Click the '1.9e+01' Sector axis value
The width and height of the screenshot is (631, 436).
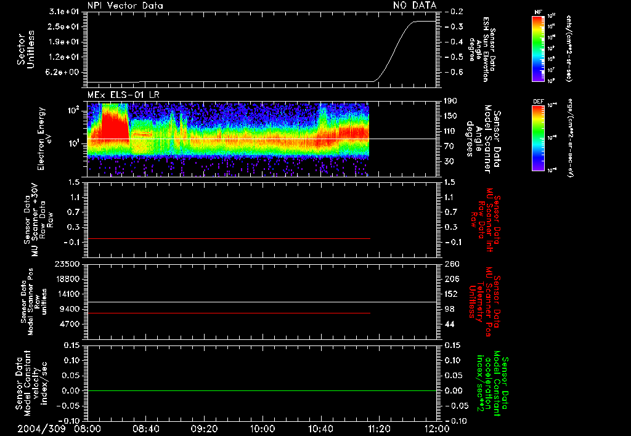point(63,42)
